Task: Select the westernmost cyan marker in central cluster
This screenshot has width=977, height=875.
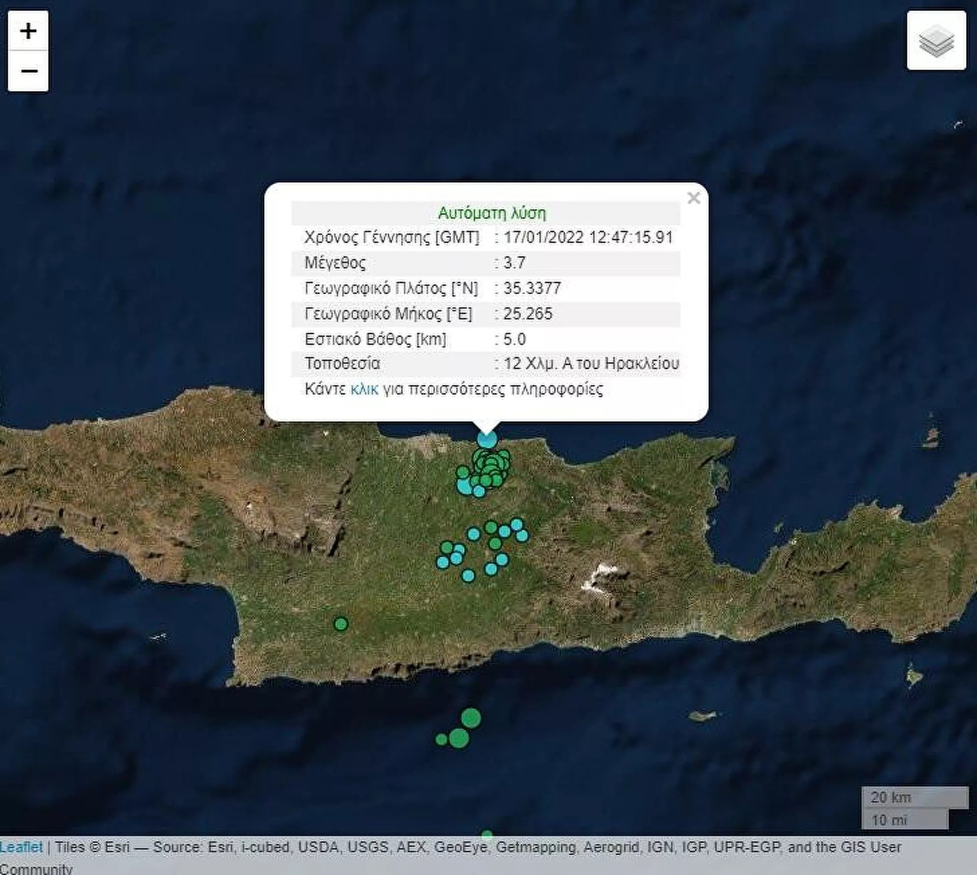Action: [x=443, y=562]
